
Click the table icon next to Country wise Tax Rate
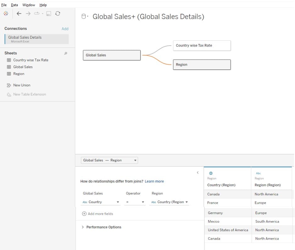[x=9, y=60]
